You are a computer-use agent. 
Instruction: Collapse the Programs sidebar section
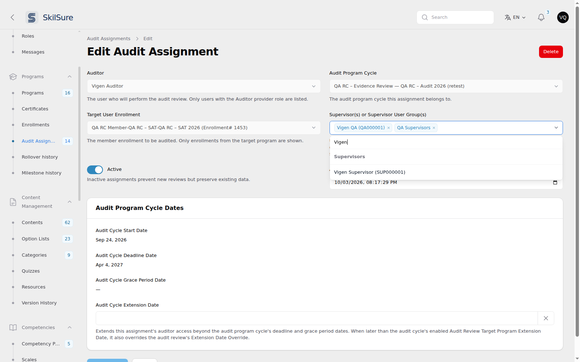pyautogui.click(x=70, y=77)
